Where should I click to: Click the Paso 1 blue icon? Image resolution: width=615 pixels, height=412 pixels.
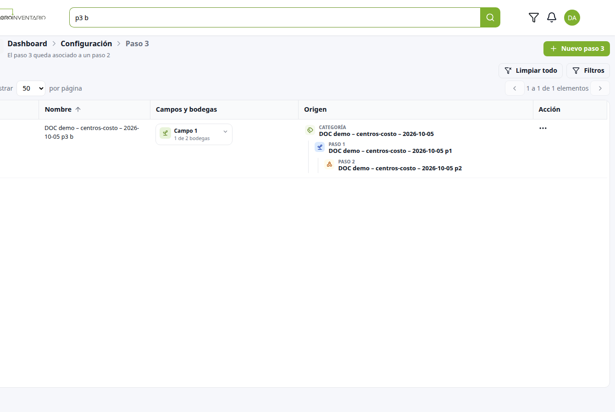[320, 147]
